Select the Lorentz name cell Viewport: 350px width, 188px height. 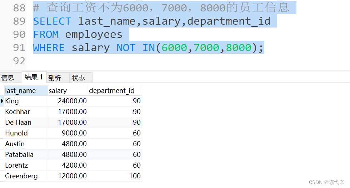tap(26, 165)
